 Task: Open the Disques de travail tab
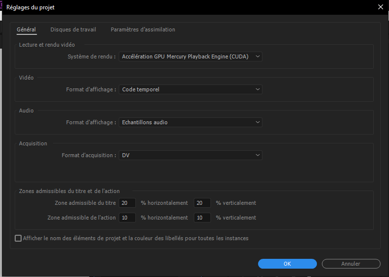tap(73, 29)
